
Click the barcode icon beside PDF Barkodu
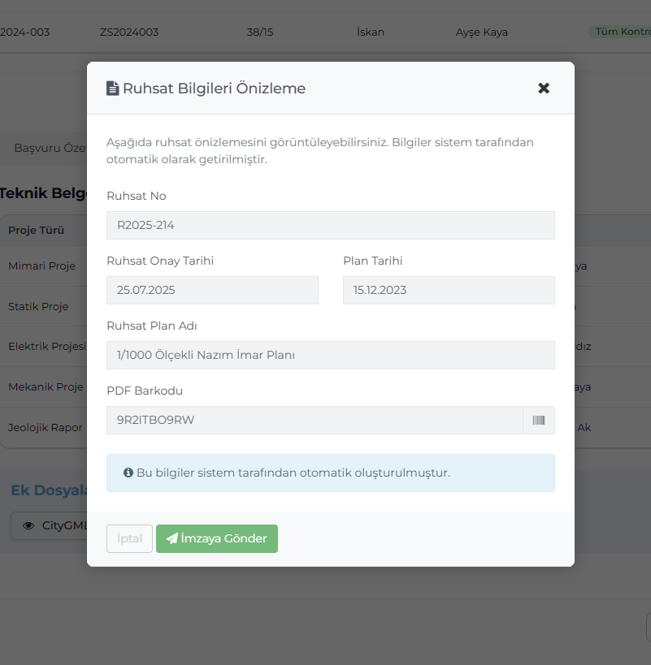coord(539,421)
